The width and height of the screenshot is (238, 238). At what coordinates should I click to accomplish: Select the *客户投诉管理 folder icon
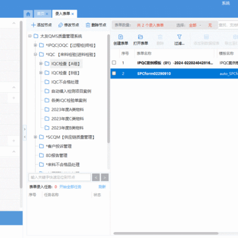42,146
